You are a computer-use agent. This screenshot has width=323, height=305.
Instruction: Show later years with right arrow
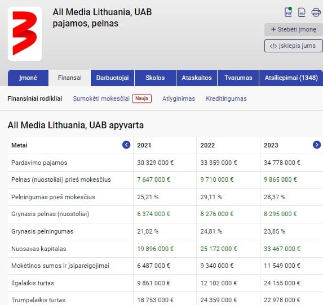pyautogui.click(x=317, y=145)
